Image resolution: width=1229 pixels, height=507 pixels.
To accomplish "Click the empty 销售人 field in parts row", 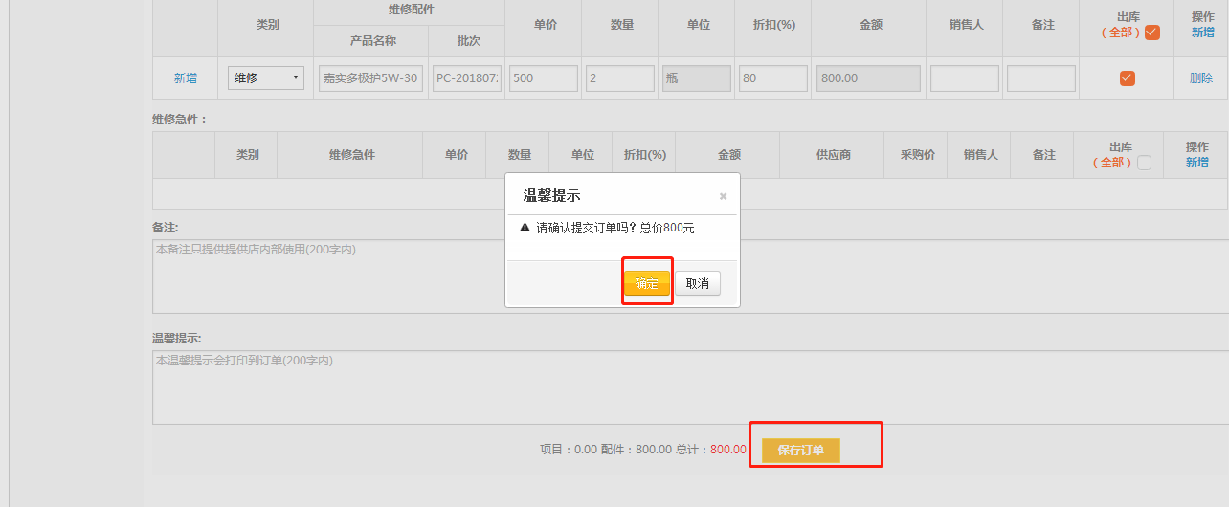I will 964,78.
